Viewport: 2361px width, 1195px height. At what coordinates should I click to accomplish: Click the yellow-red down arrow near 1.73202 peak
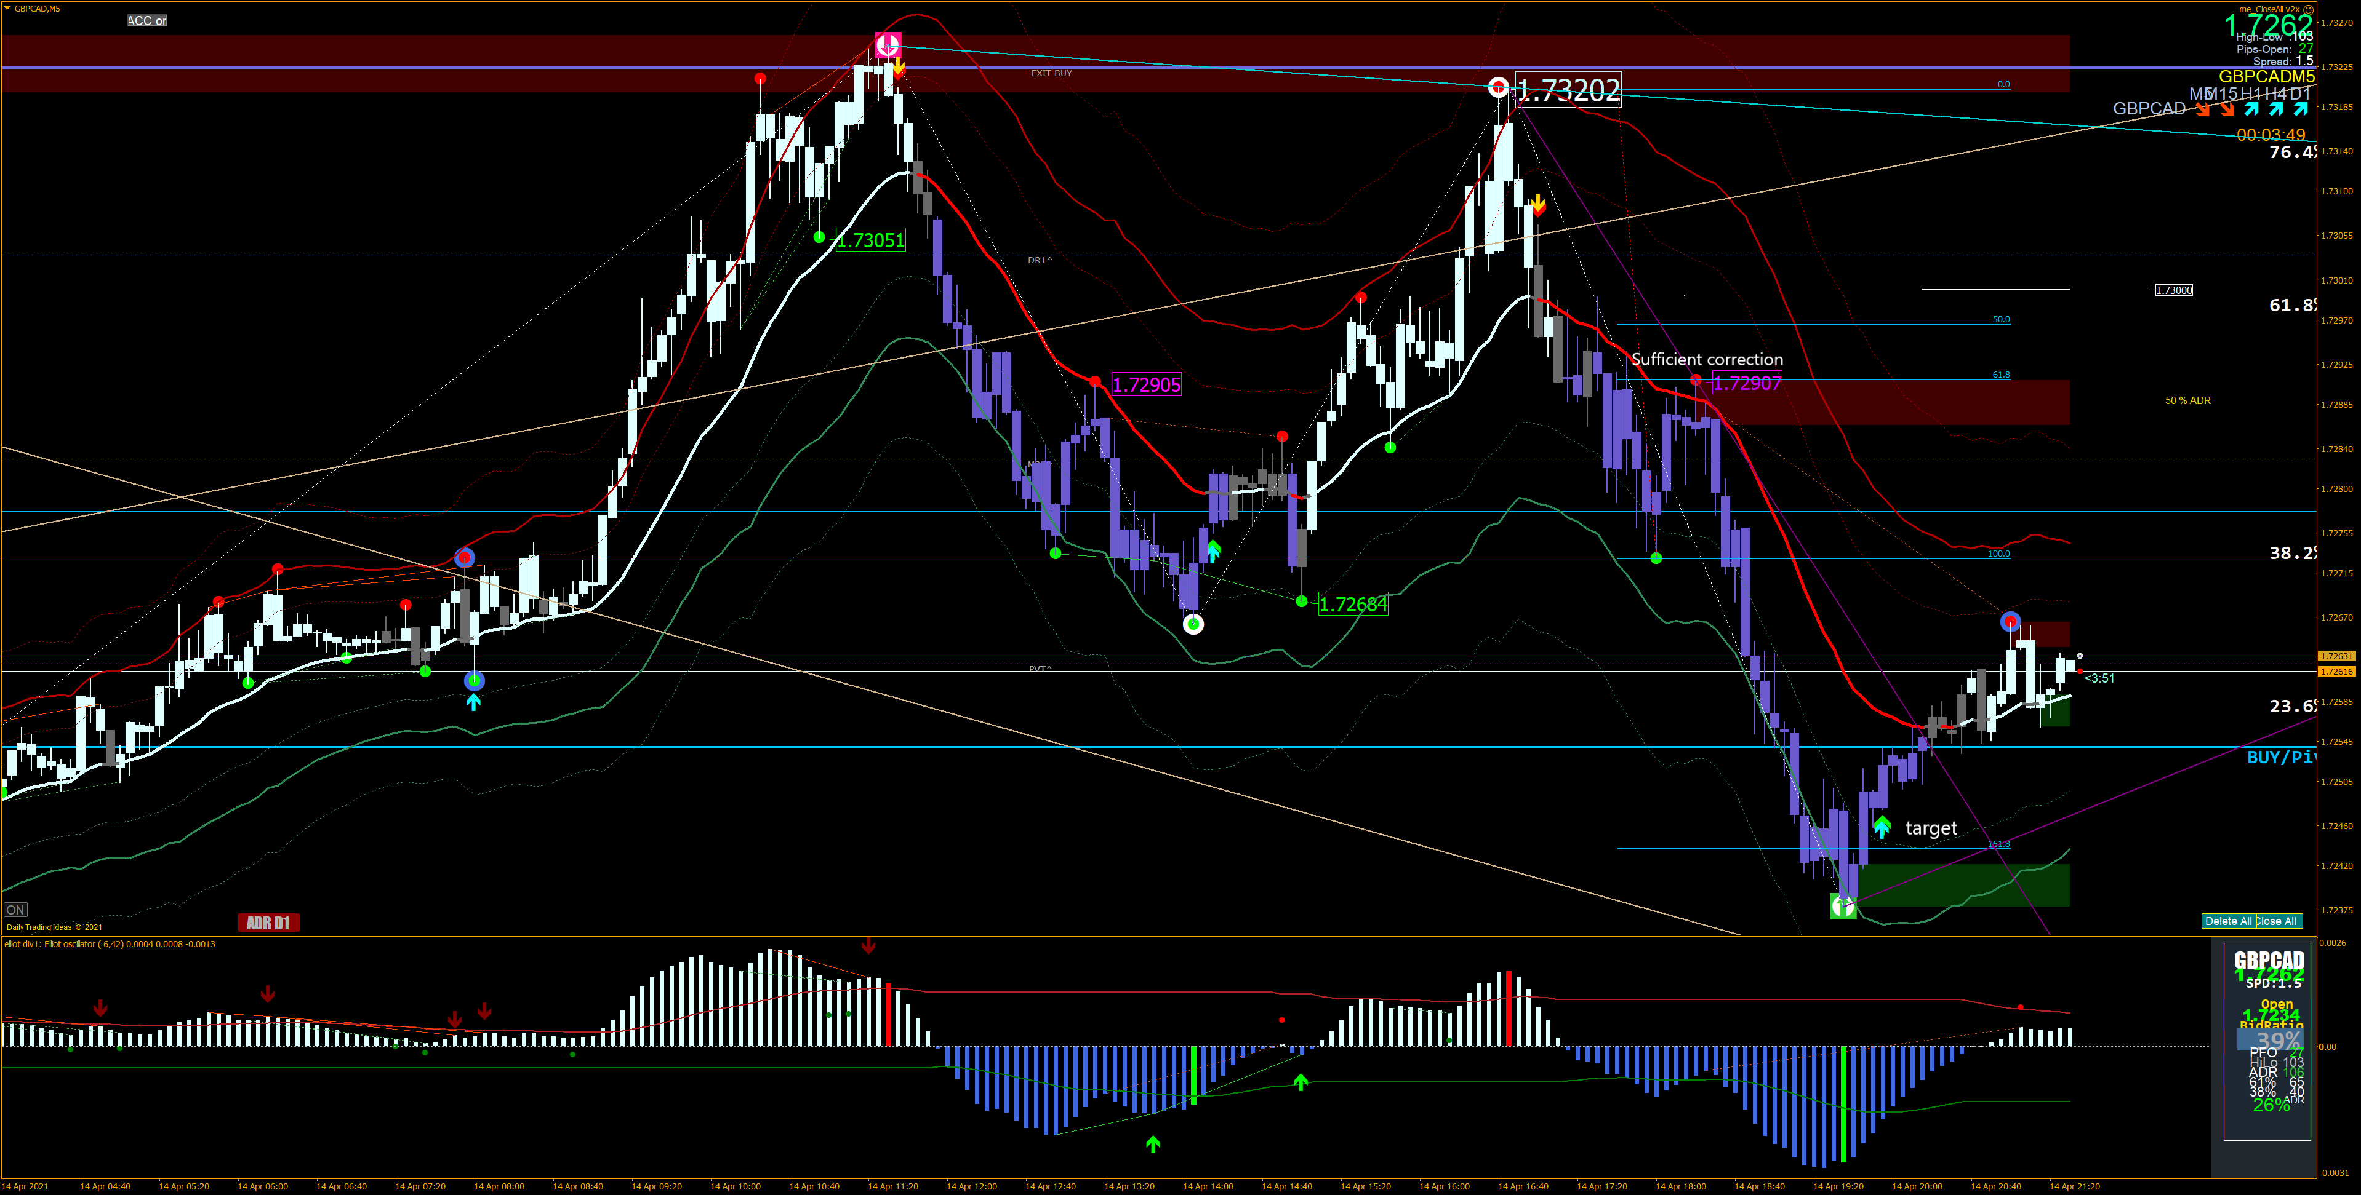click(x=1539, y=205)
